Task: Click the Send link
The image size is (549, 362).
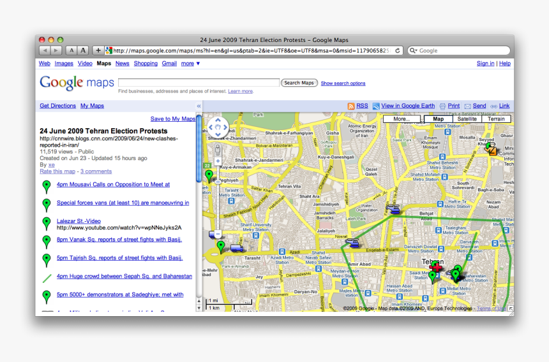Action: 479,106
